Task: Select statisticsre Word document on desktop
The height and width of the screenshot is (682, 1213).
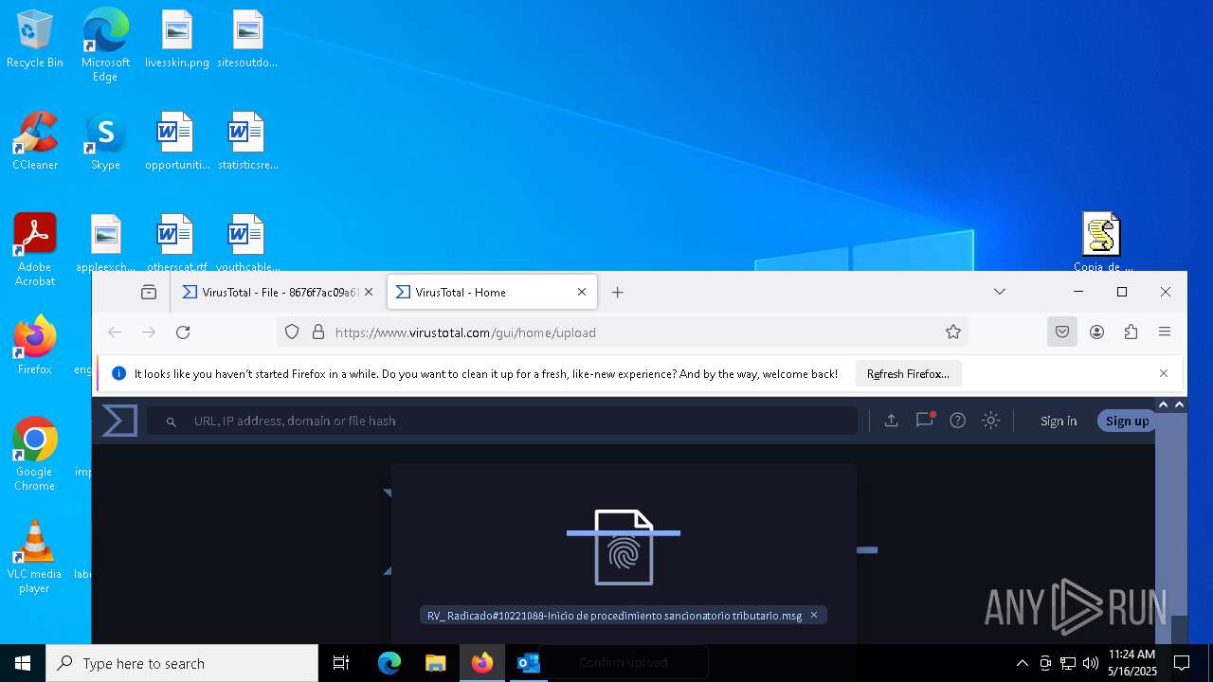Action: coord(247,141)
